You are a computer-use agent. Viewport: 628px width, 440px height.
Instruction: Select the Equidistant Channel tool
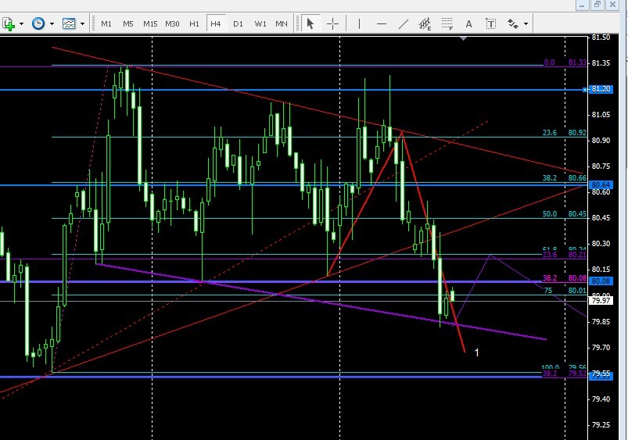[x=425, y=24]
